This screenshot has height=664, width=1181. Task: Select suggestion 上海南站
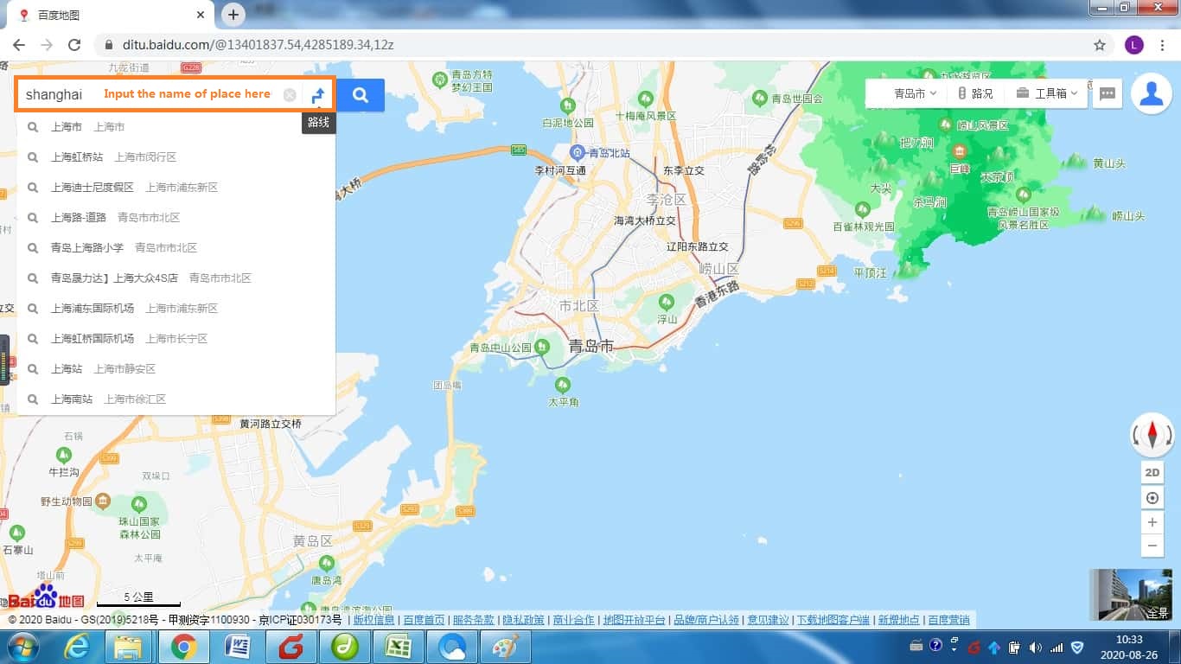click(176, 399)
